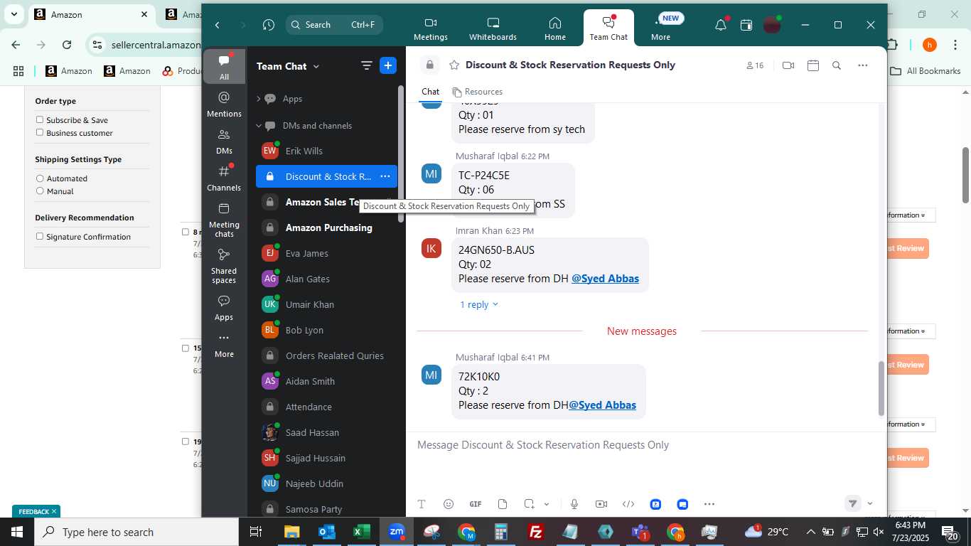The width and height of the screenshot is (971, 546).
Task: Select the Team Chat tab
Action: pos(608,28)
